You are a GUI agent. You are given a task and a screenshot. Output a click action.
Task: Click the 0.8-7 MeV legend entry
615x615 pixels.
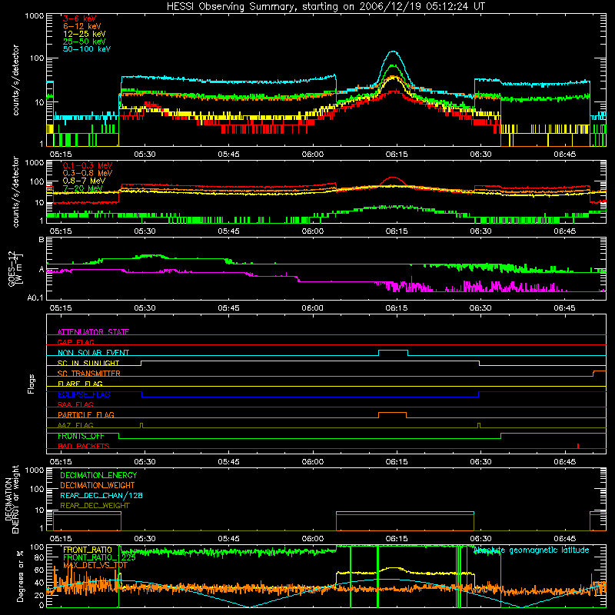coord(84,181)
